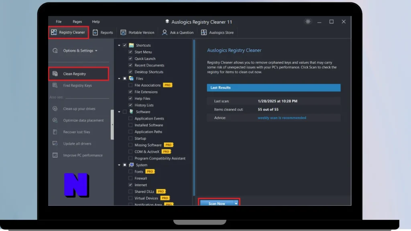This screenshot has width=411, height=231.
Task: Click the Recover lost files icon
Action: 55,132
